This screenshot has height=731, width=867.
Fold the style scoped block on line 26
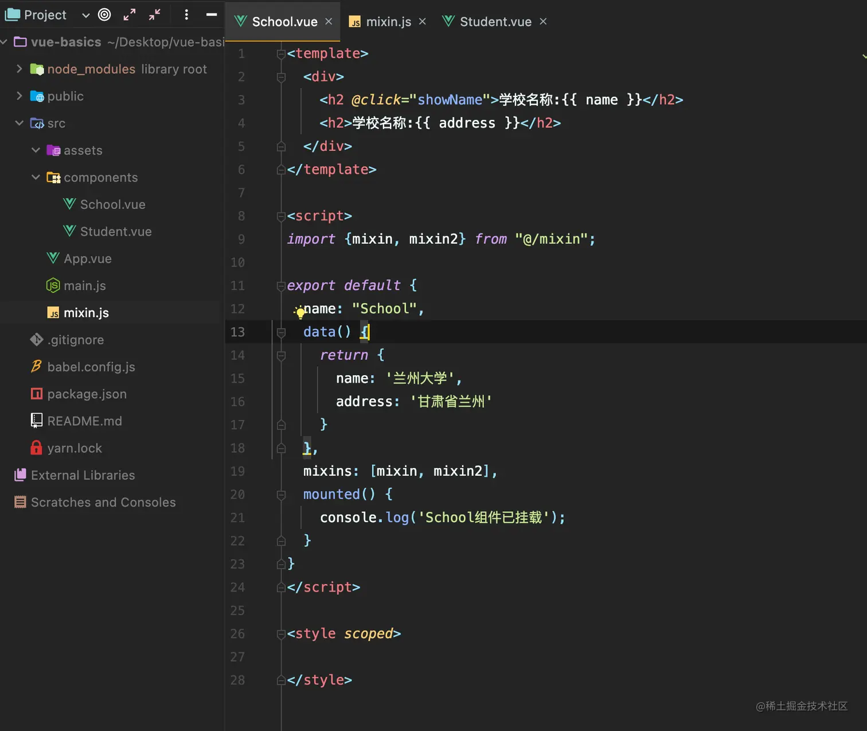(x=281, y=634)
